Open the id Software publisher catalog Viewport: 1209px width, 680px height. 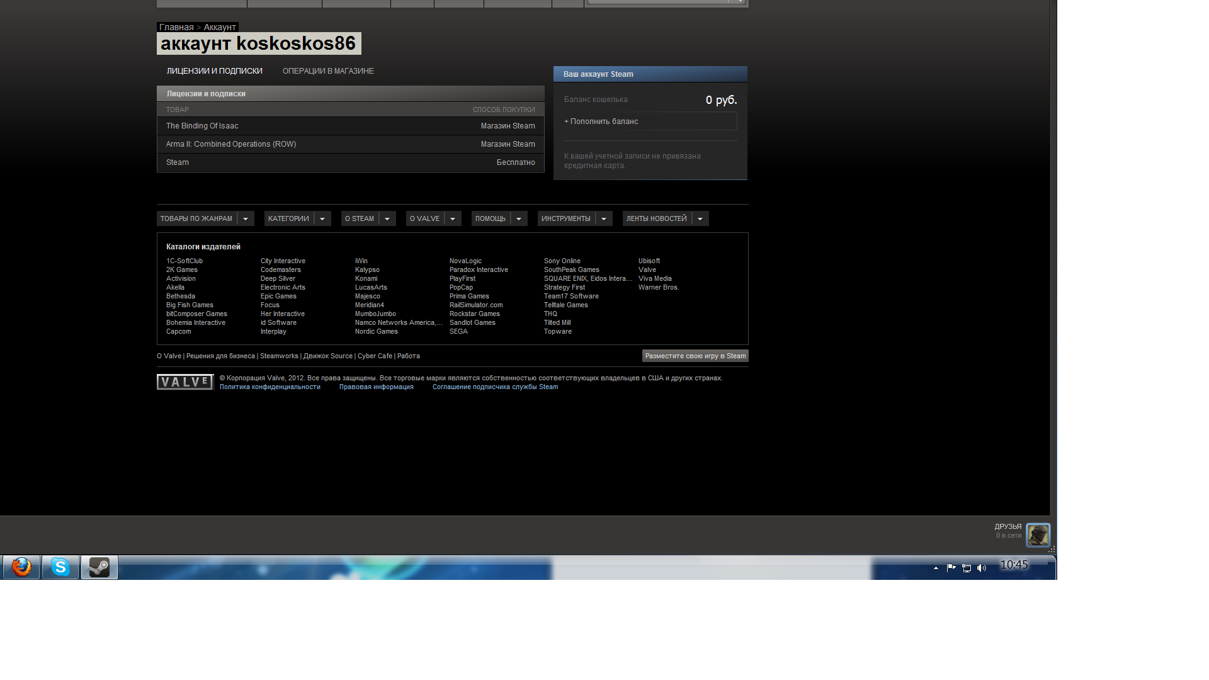pos(278,322)
